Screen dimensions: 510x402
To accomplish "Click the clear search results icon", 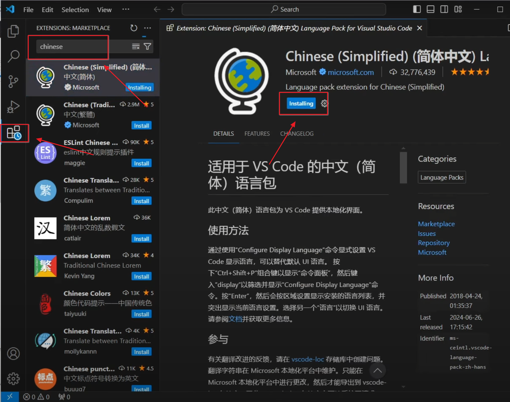I will [x=136, y=47].
